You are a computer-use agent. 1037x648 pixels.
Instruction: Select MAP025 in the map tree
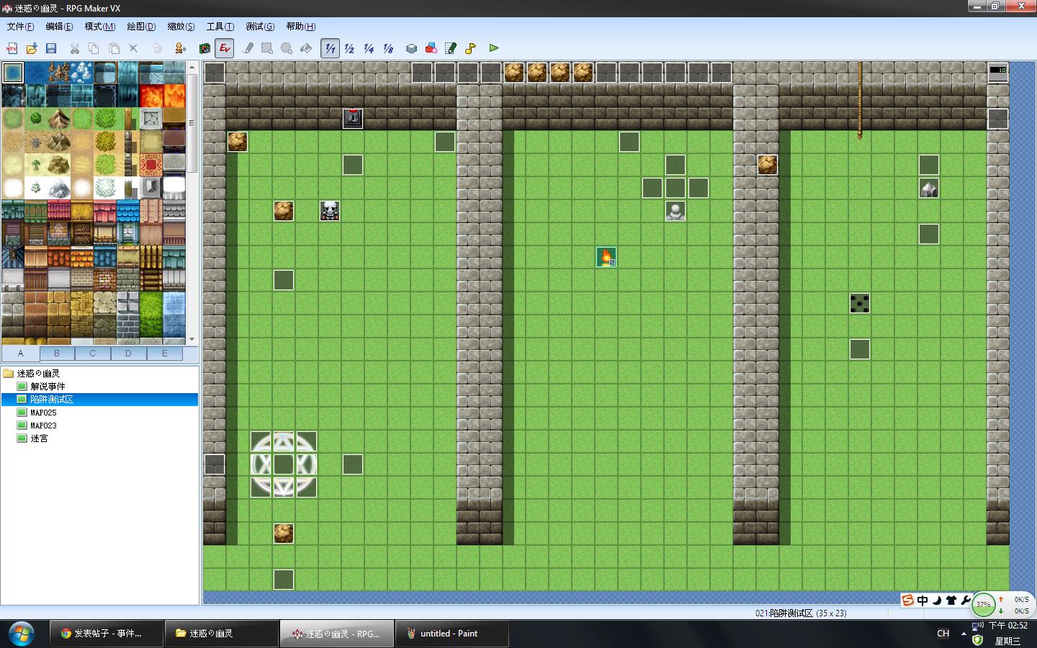tap(43, 413)
